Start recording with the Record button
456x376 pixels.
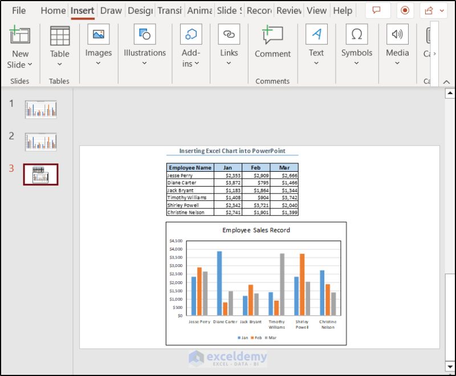(405, 10)
